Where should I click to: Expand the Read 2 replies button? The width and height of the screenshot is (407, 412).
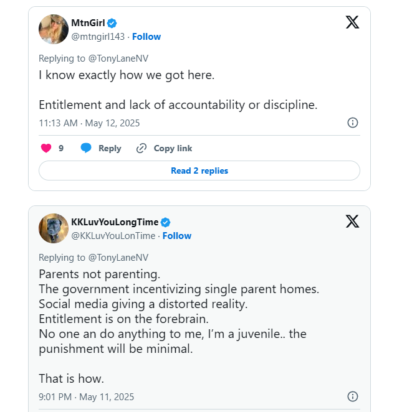199,171
